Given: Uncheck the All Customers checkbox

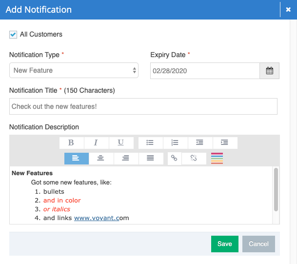Looking at the screenshot, I should coord(13,35).
